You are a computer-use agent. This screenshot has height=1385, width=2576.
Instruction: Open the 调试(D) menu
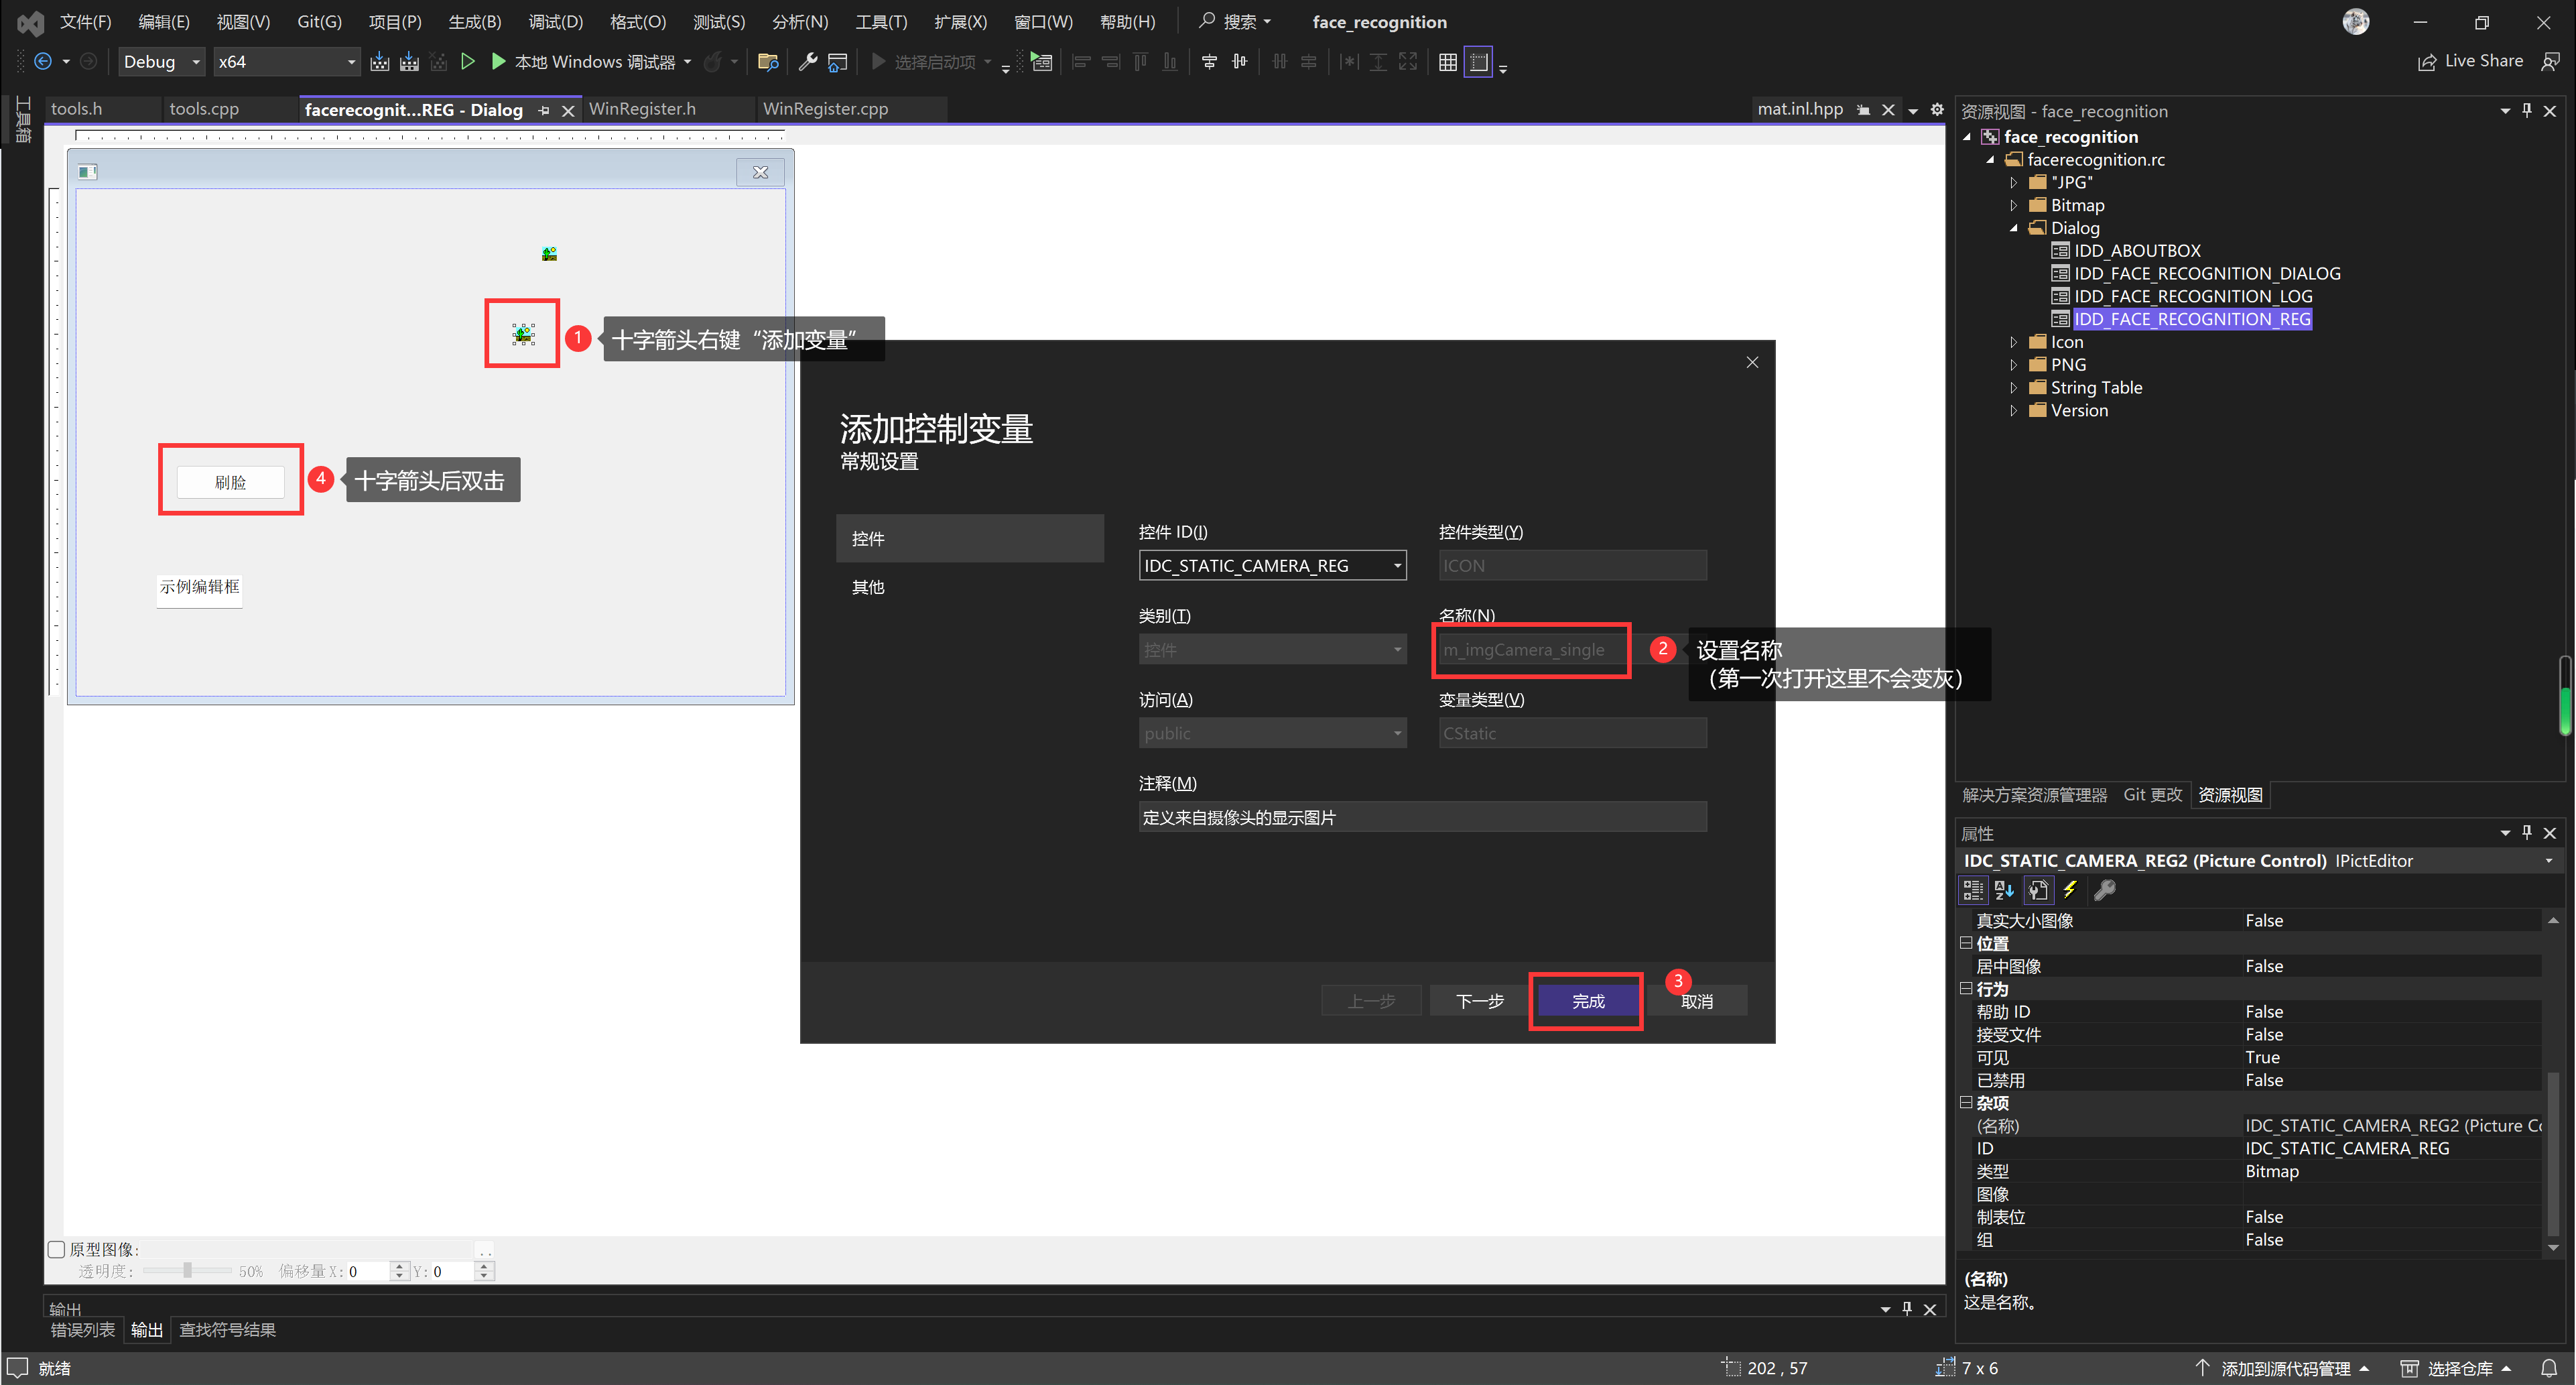coord(555,22)
